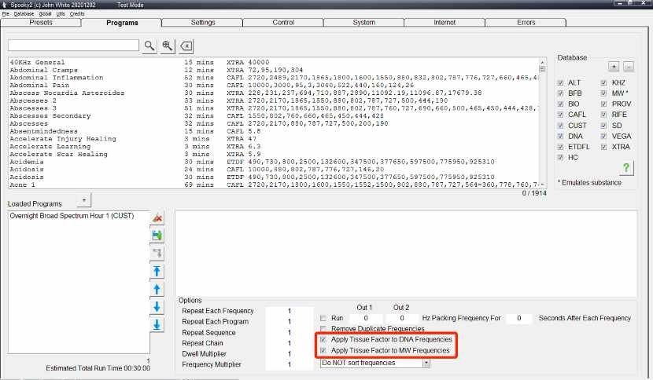Move program to top of list
Image resolution: width=653 pixels, height=380 pixels.
coord(157,271)
